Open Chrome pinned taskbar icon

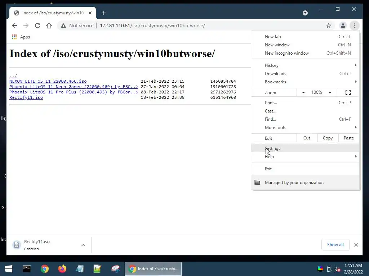[x=44, y=269]
